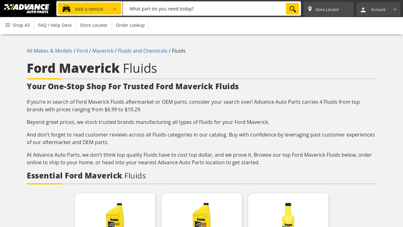The image size is (403, 227).
Task: Open the Shop All hamburger menu icon
Action: click(8, 25)
